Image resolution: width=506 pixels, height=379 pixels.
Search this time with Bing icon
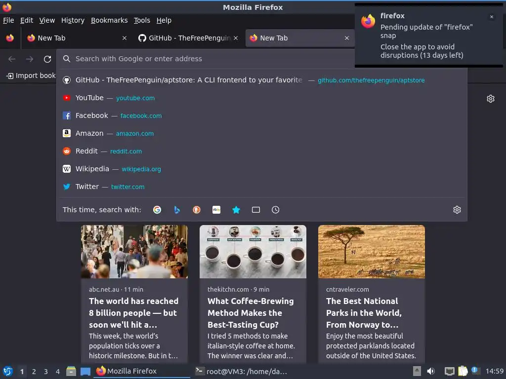pyautogui.click(x=177, y=210)
